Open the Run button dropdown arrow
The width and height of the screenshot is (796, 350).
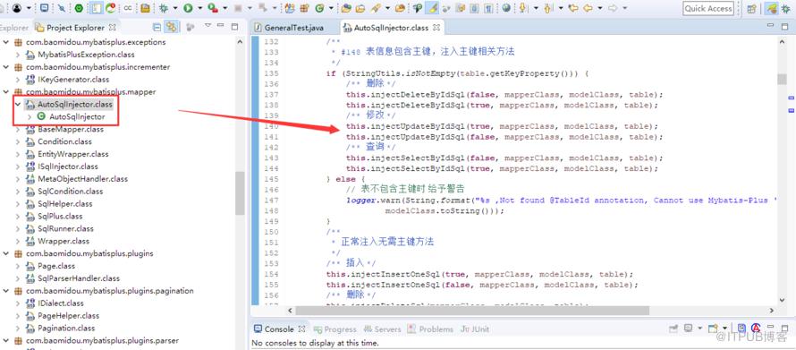[x=199, y=8]
